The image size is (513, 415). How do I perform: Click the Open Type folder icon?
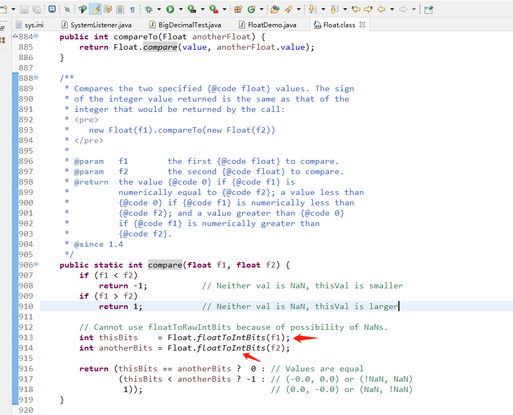275,9
